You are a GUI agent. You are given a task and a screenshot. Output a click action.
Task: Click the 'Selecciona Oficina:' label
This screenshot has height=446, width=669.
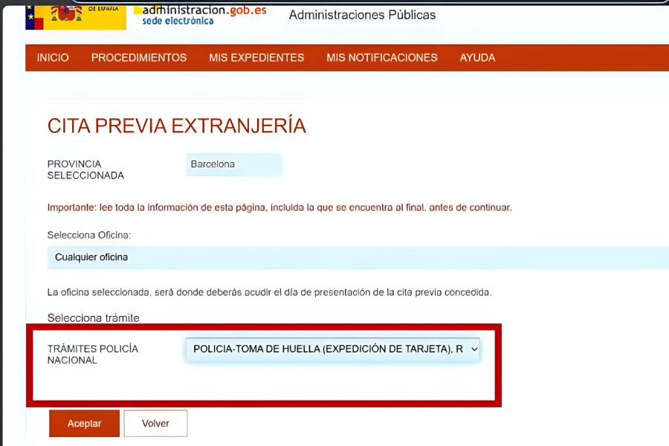point(89,235)
